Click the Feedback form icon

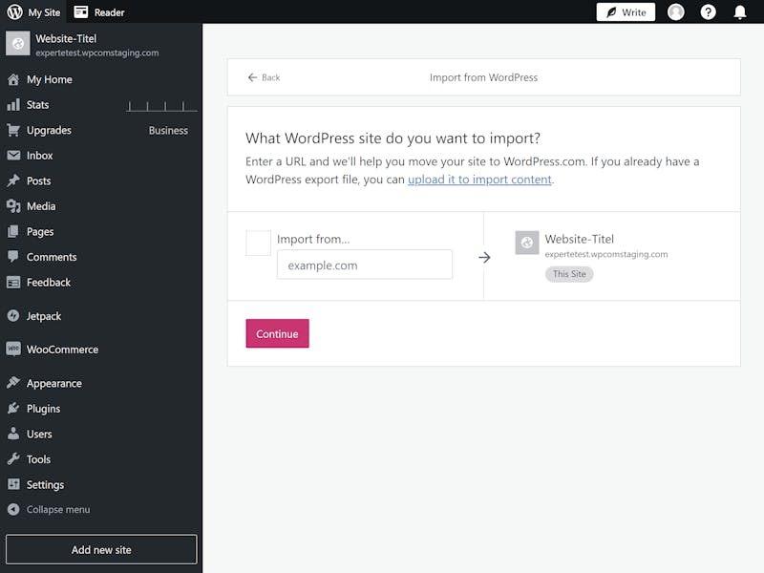click(x=13, y=282)
